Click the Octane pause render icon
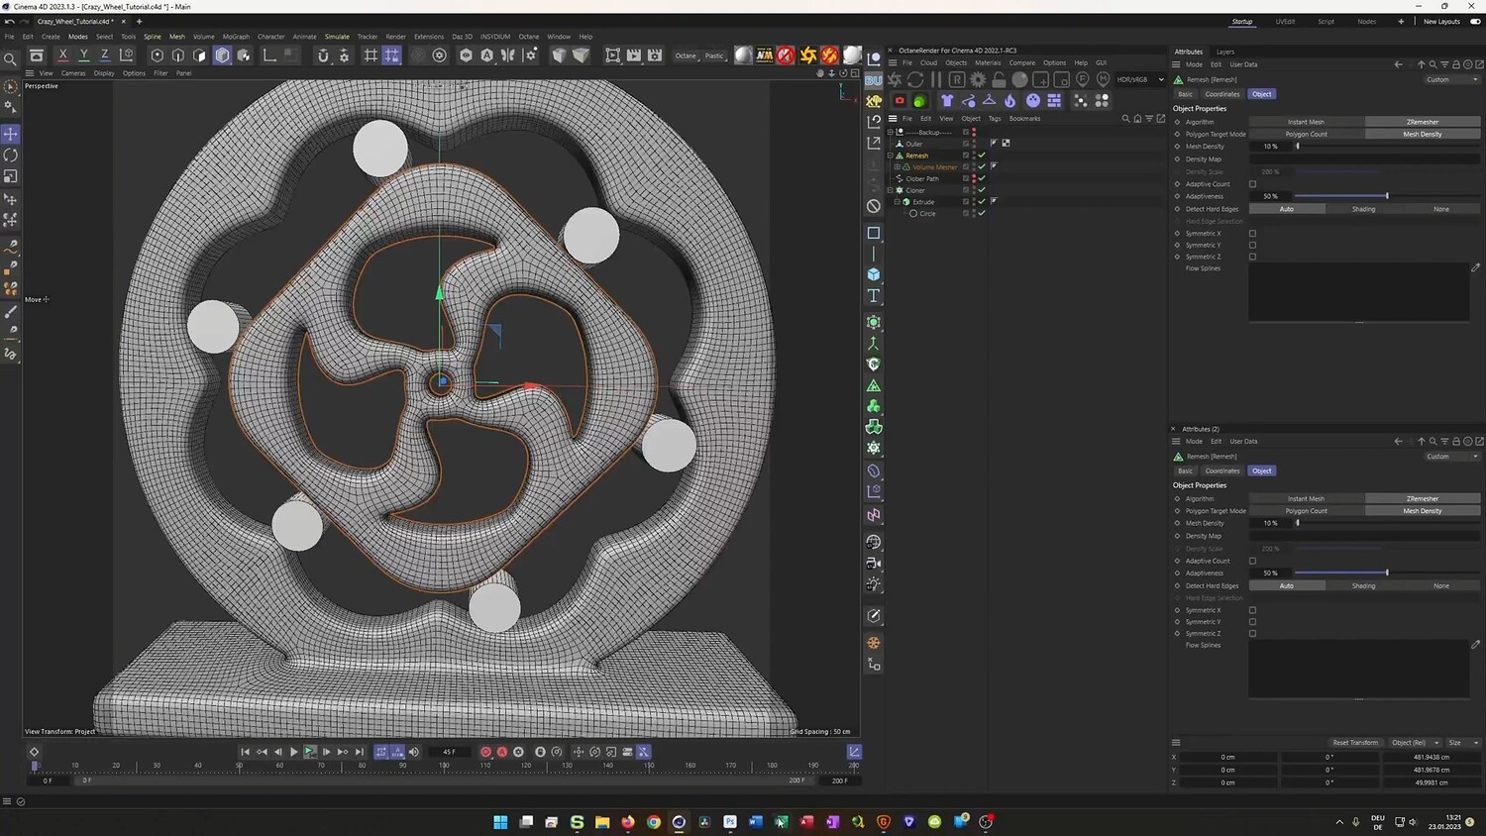The image size is (1486, 836). (x=936, y=79)
